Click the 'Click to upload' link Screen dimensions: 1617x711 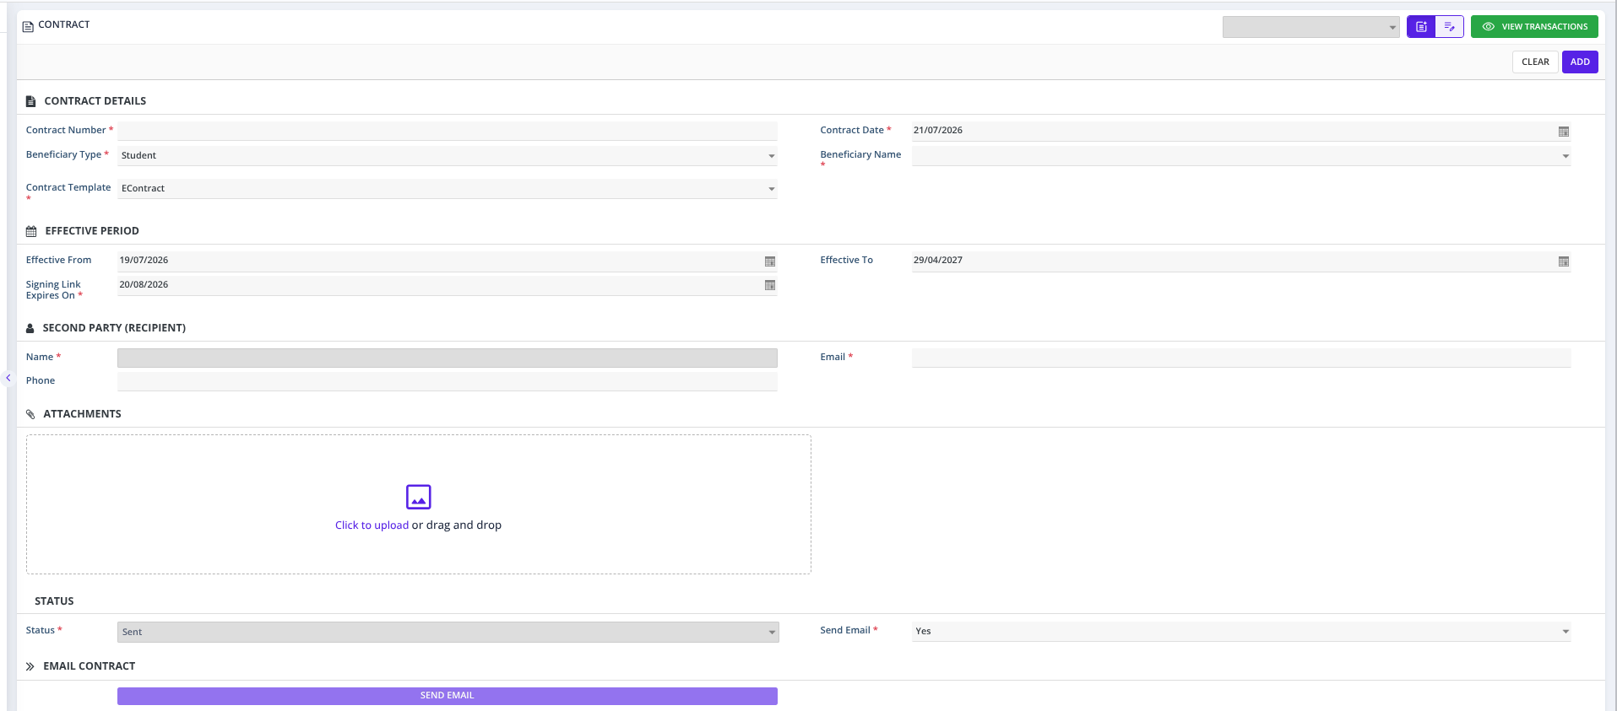pyautogui.click(x=372, y=525)
